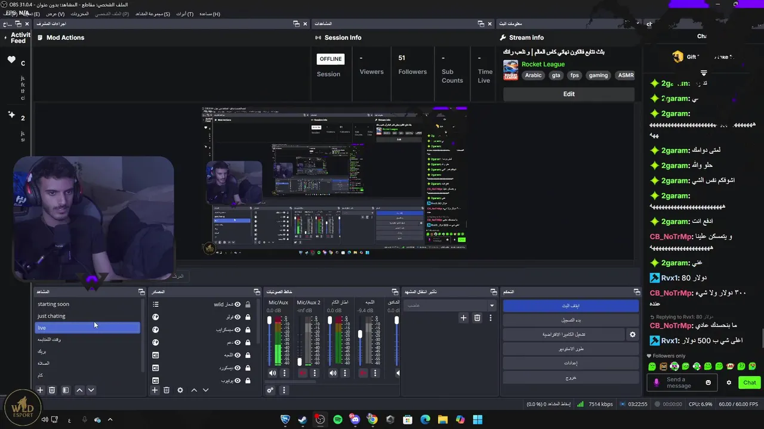Open the المحزونات menu
764x429 pixels.
79,14
